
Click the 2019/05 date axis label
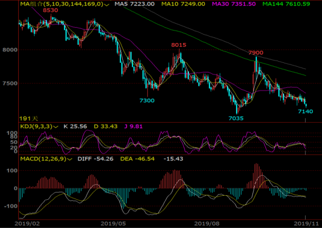[113, 223]
